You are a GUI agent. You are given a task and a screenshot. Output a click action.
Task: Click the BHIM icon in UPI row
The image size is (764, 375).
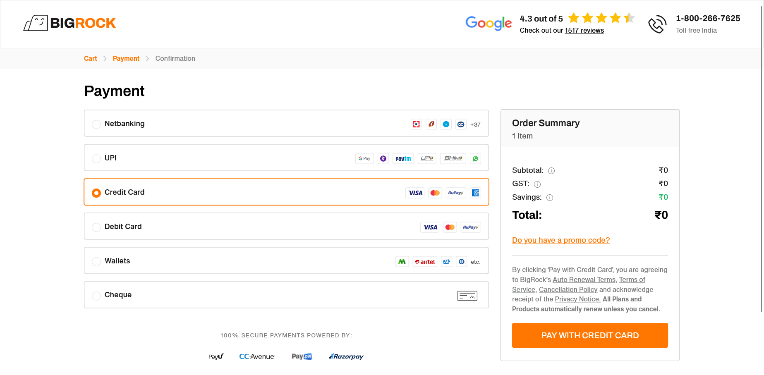coord(453,159)
